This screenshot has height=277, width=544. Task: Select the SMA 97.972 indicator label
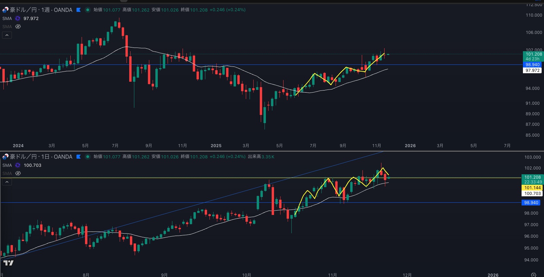(7, 18)
